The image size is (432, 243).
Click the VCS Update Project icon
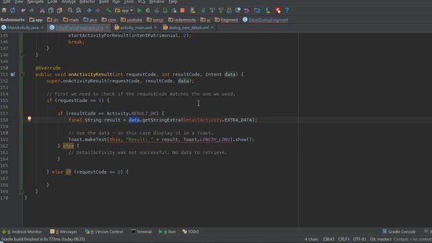(x=212, y=11)
